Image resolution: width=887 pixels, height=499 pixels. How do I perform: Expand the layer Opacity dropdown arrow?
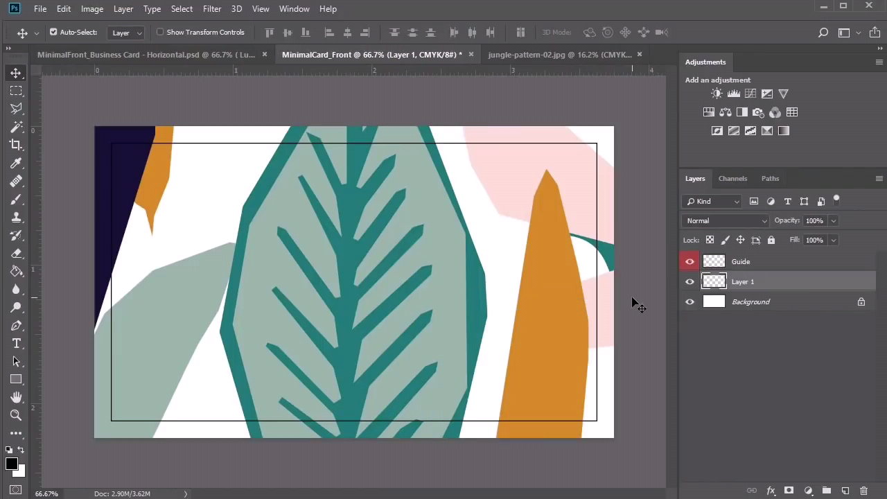point(833,220)
